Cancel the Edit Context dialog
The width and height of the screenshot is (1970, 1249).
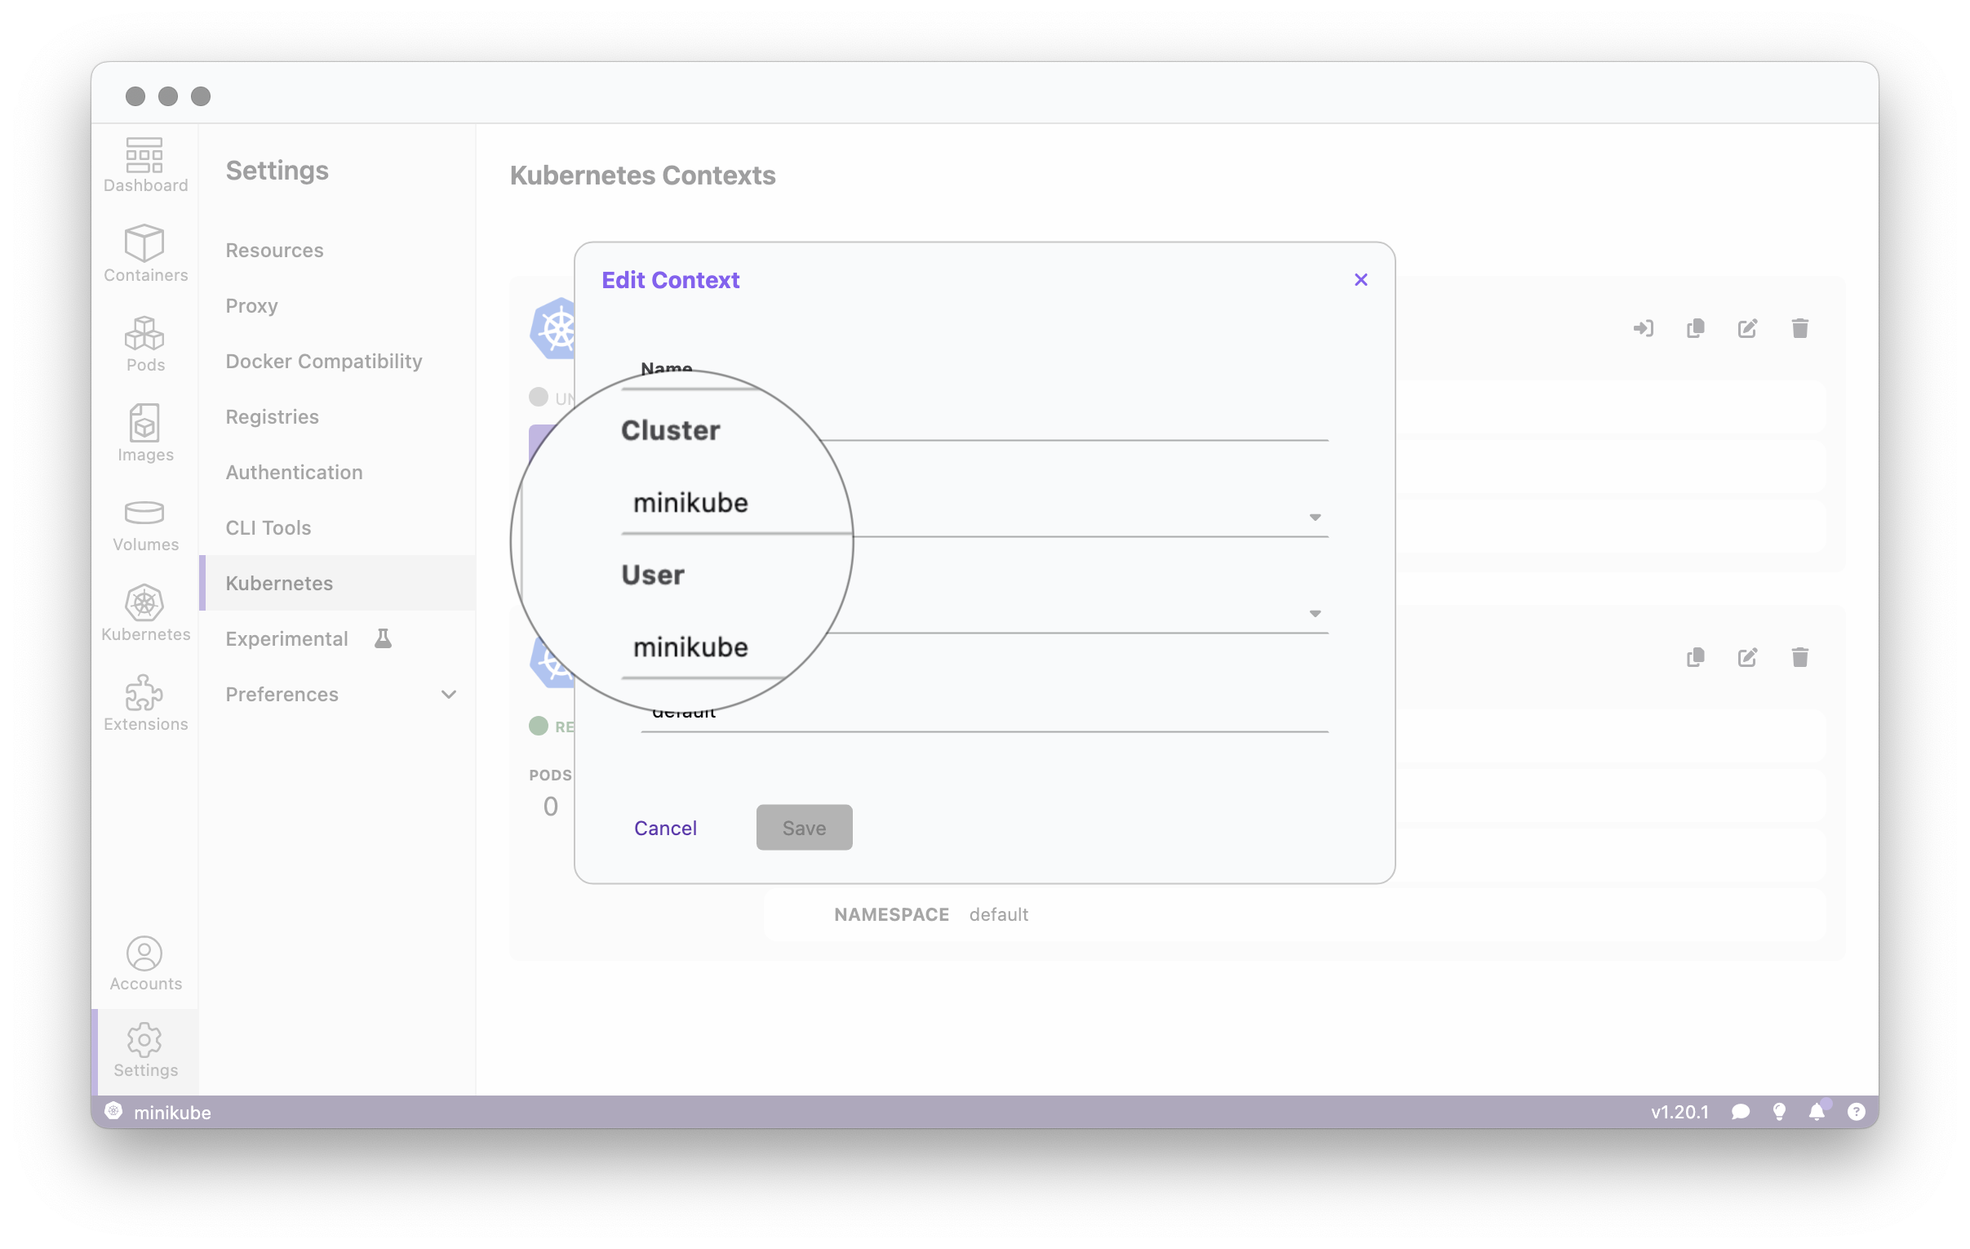click(666, 828)
